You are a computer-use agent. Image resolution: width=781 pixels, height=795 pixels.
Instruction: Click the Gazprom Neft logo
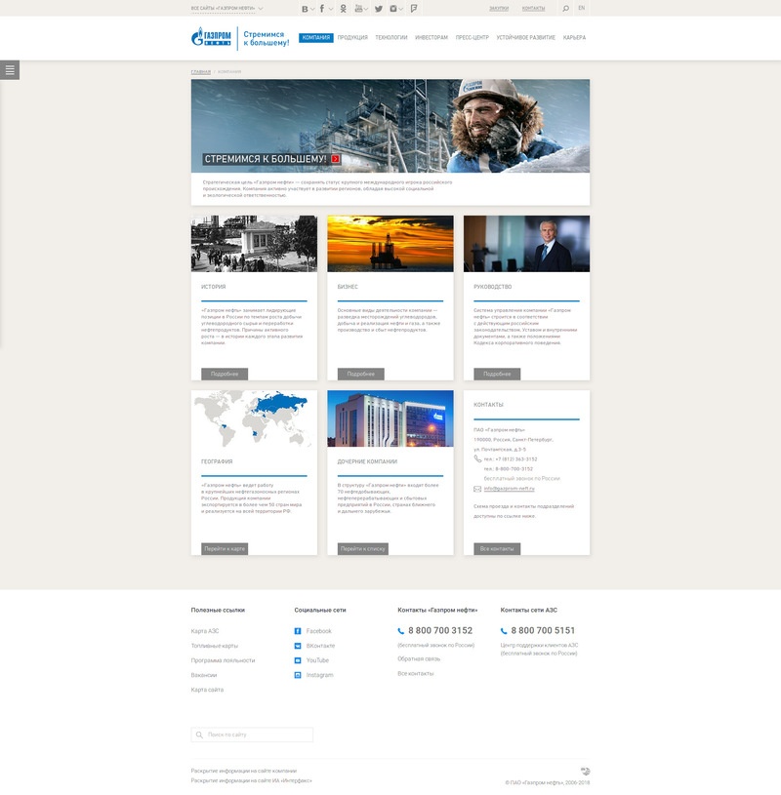point(212,38)
